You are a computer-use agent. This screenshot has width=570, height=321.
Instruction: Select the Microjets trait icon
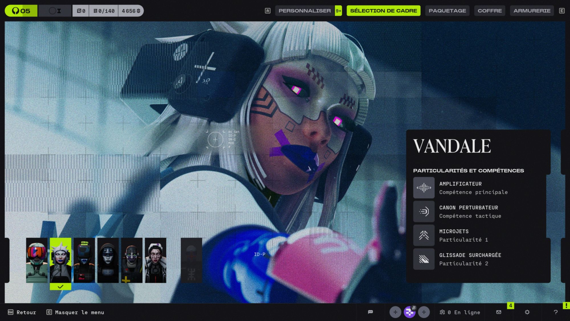pyautogui.click(x=424, y=235)
